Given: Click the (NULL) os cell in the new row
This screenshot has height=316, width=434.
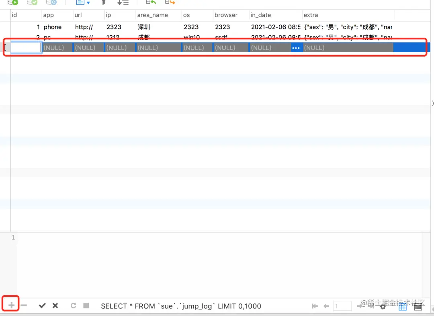Looking at the screenshot, I should point(197,48).
